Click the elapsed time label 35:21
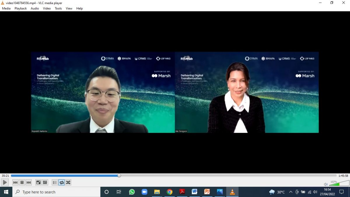This screenshot has width=350, height=197. (5, 176)
